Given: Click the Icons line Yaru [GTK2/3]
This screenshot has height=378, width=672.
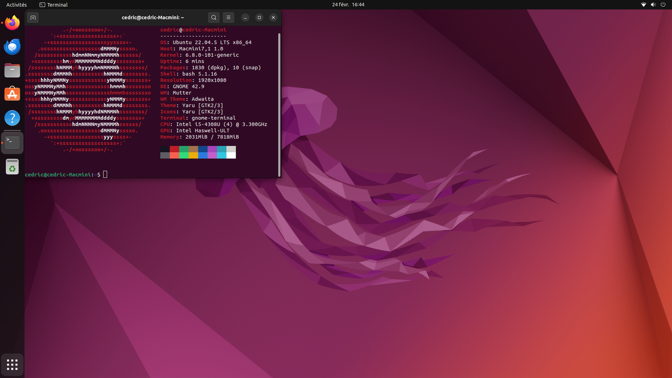Looking at the screenshot, I should 192,112.
